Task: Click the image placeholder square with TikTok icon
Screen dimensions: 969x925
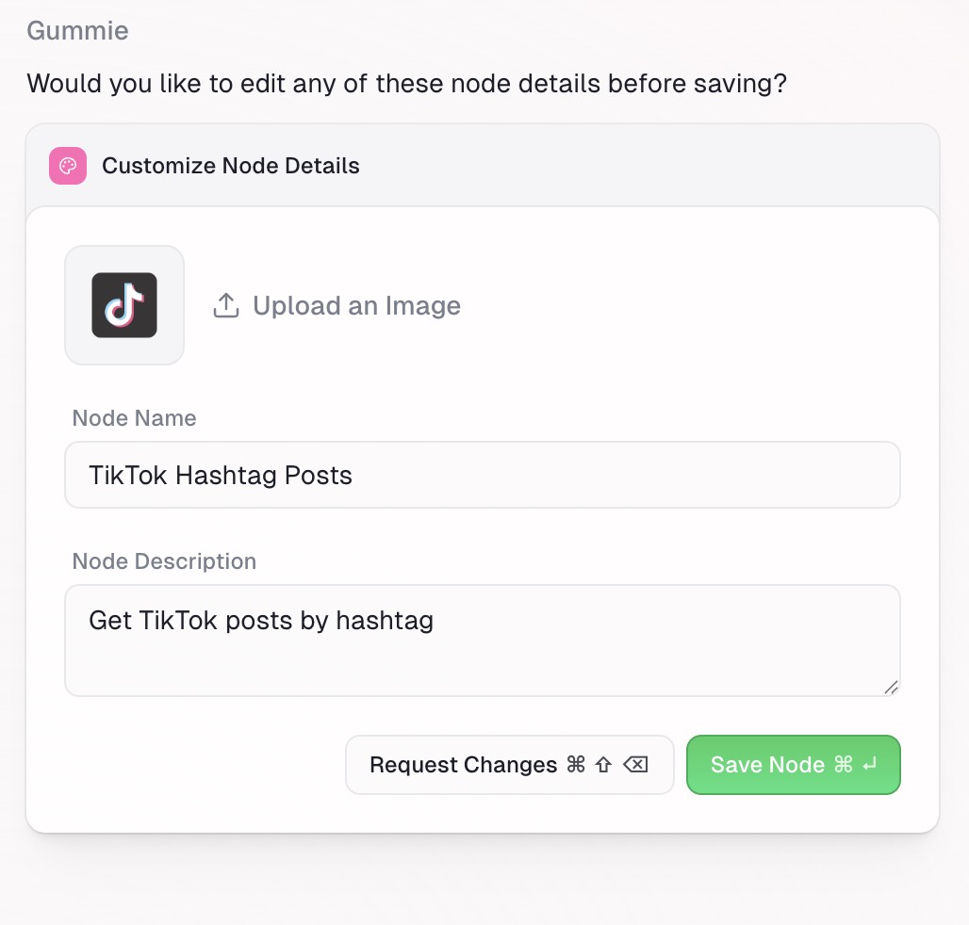Action: [x=123, y=304]
